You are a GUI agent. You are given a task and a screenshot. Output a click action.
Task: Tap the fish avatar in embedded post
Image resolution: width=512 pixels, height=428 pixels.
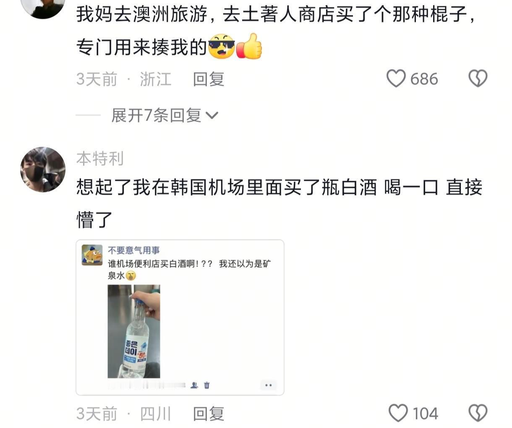click(x=92, y=255)
